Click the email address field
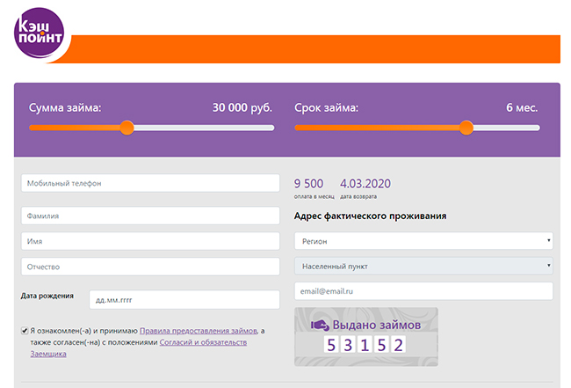Viewport: 571px width, 388px height. pos(423,291)
